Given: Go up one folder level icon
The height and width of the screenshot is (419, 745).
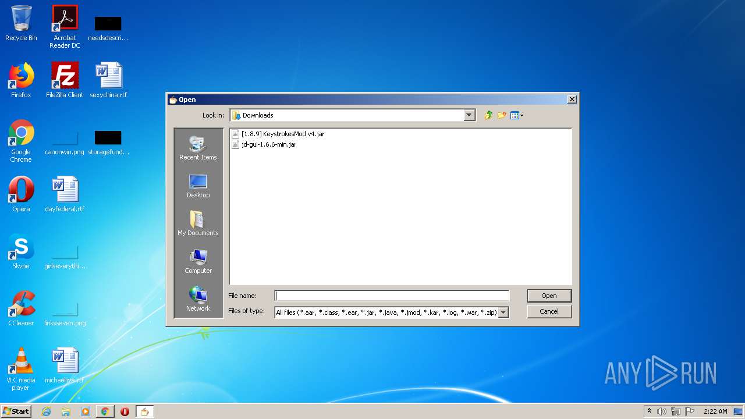Looking at the screenshot, I should (488, 115).
